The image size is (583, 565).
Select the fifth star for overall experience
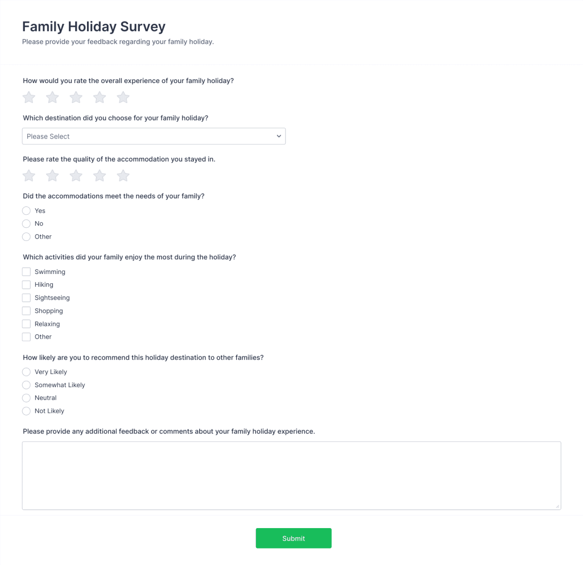pos(123,97)
